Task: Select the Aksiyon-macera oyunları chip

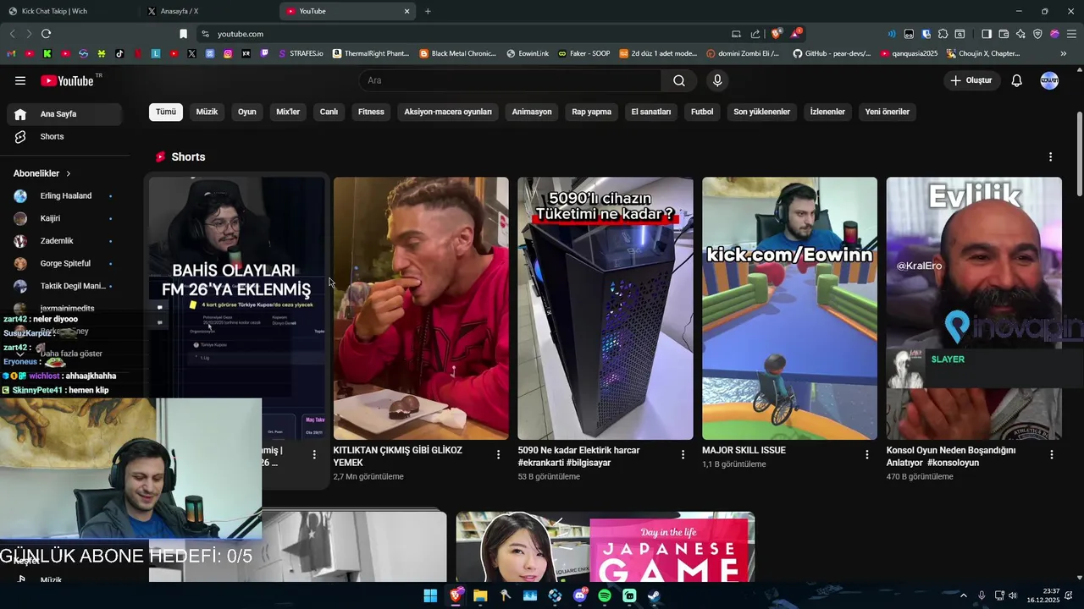Action: (x=448, y=112)
